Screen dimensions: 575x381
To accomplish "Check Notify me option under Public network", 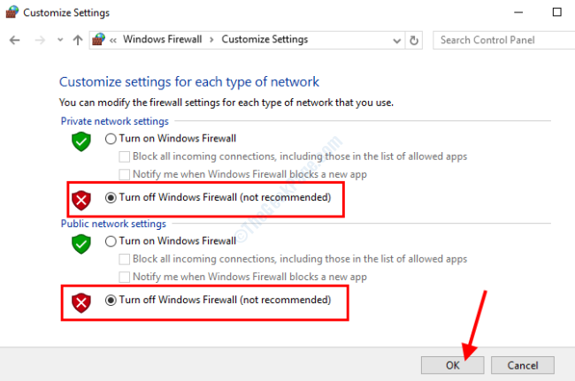I will [125, 277].
